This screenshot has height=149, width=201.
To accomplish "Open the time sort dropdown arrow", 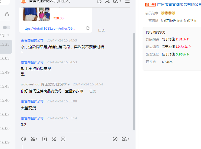I will 8,35.
